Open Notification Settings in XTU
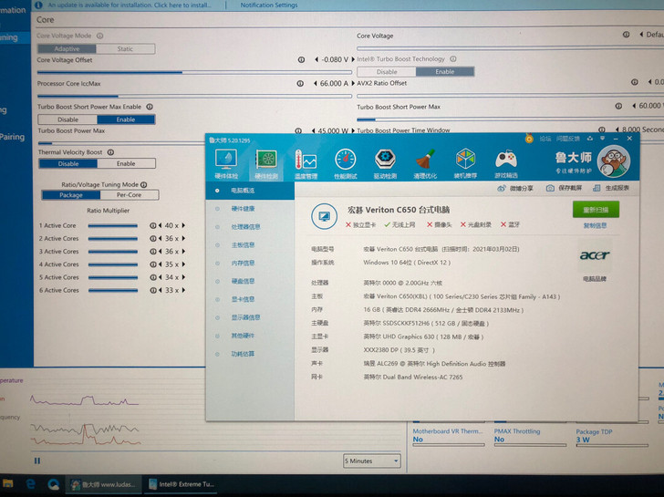This screenshot has width=664, height=497. 269,5
